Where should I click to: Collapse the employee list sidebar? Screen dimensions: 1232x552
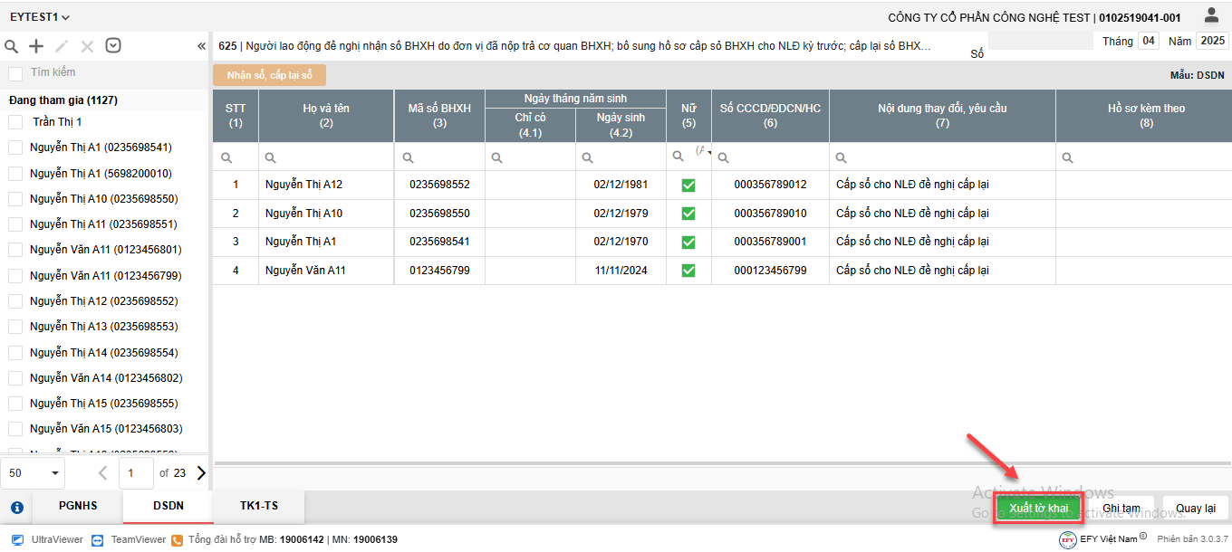pyautogui.click(x=201, y=46)
